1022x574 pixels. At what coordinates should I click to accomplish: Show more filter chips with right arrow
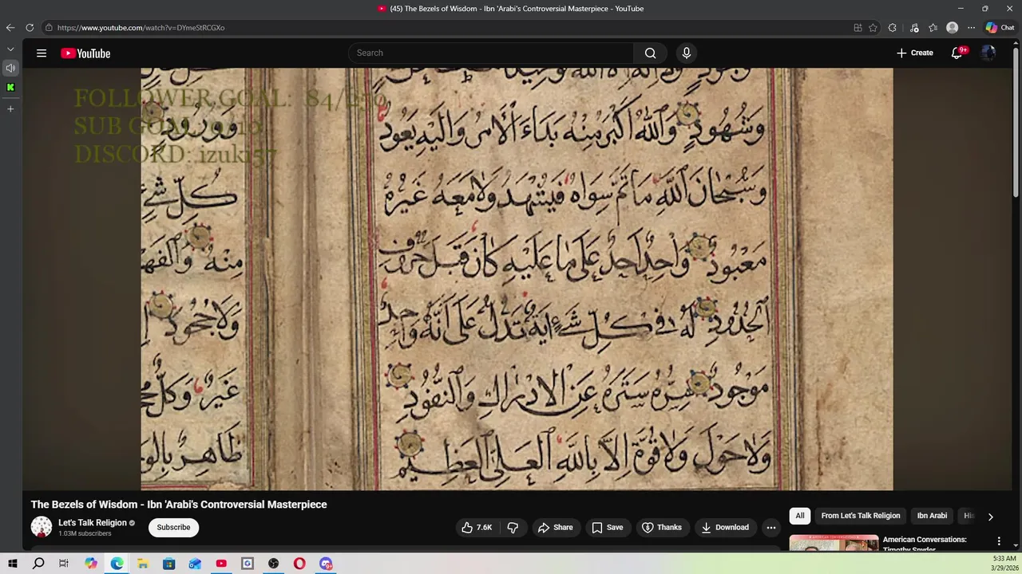(x=990, y=517)
